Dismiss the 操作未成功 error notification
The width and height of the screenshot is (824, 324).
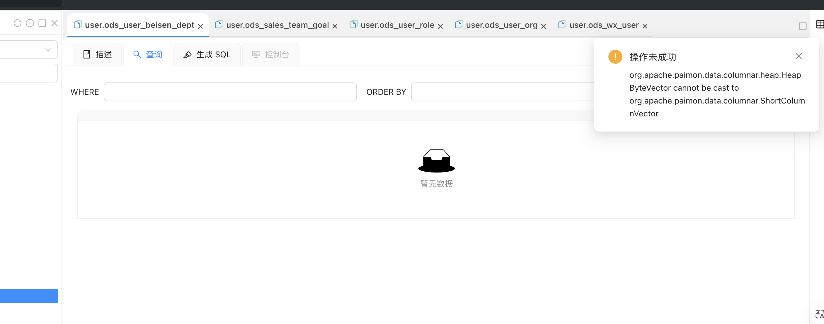(x=799, y=56)
